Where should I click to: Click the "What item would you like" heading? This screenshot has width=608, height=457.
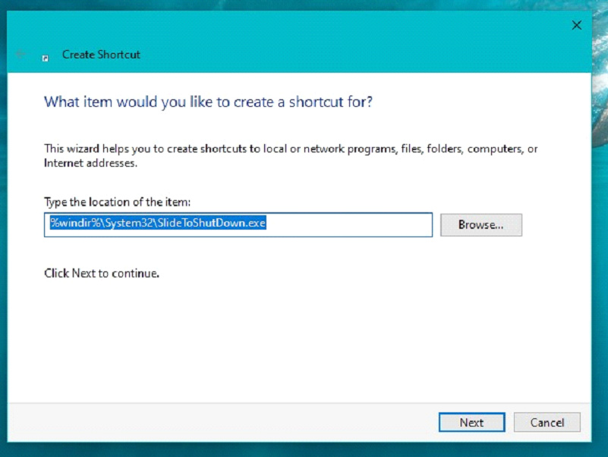tap(208, 102)
